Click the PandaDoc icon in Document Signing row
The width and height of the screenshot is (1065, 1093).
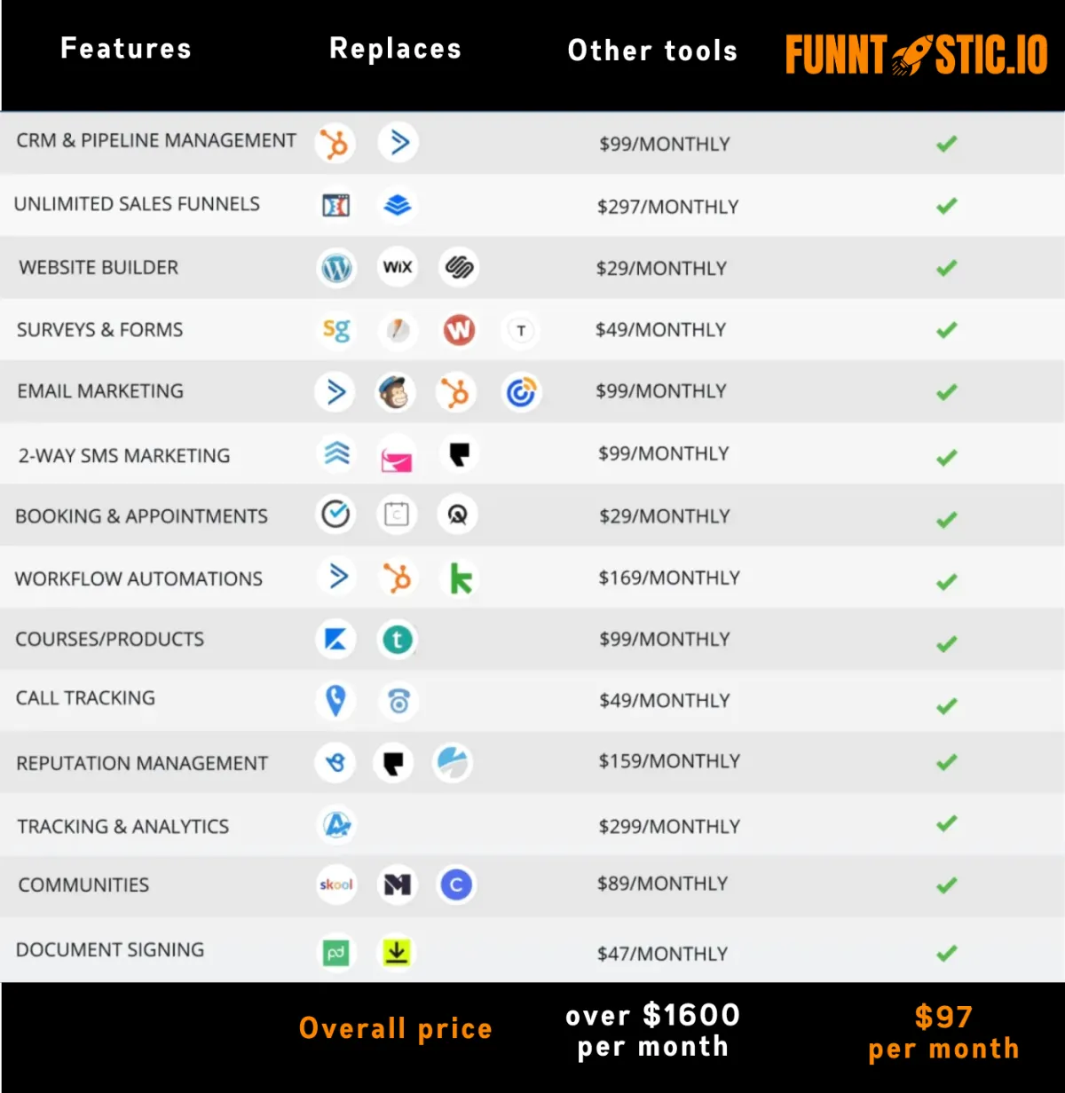pyautogui.click(x=335, y=953)
